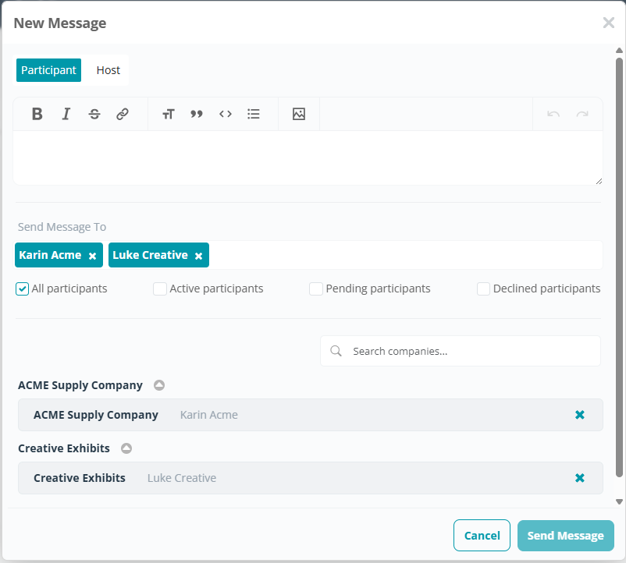Insert a hyperlink in the message
Screen dimensions: 626x563
pos(123,114)
